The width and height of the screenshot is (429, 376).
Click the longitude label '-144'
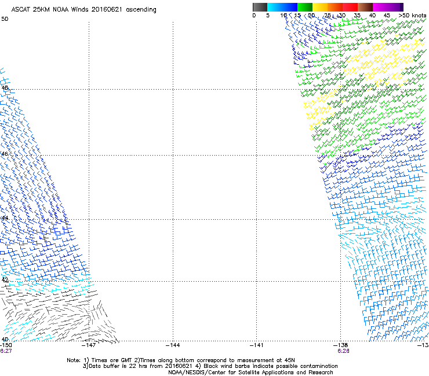(173, 345)
